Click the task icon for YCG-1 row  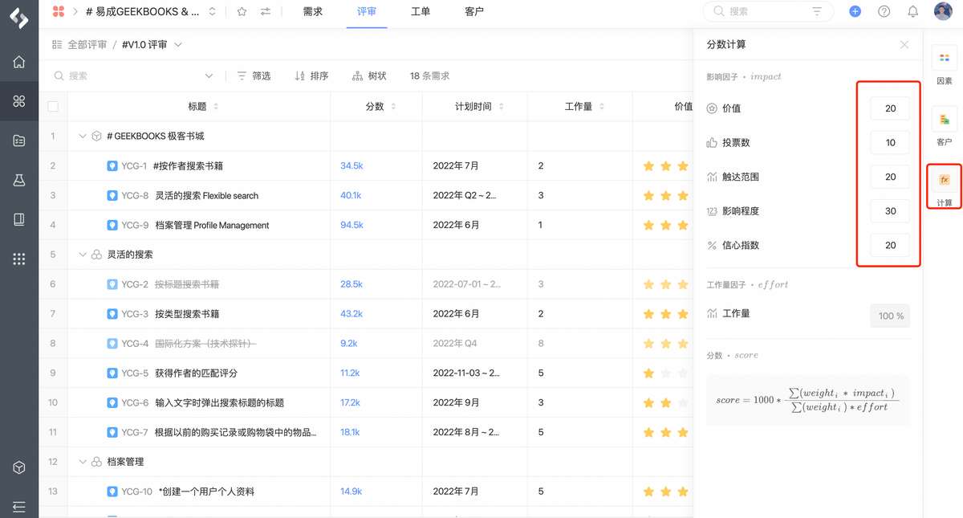coord(112,165)
